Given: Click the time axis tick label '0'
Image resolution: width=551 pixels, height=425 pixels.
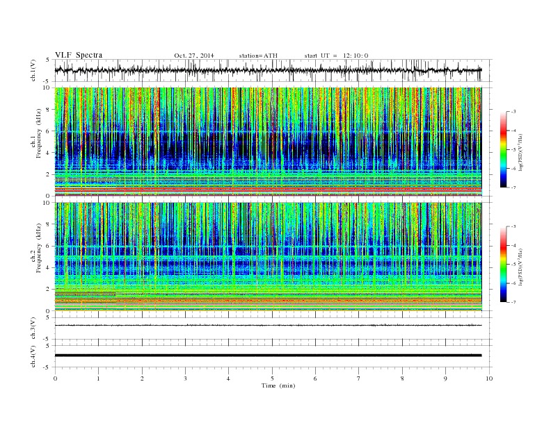Looking at the screenshot, I should coord(55,378).
